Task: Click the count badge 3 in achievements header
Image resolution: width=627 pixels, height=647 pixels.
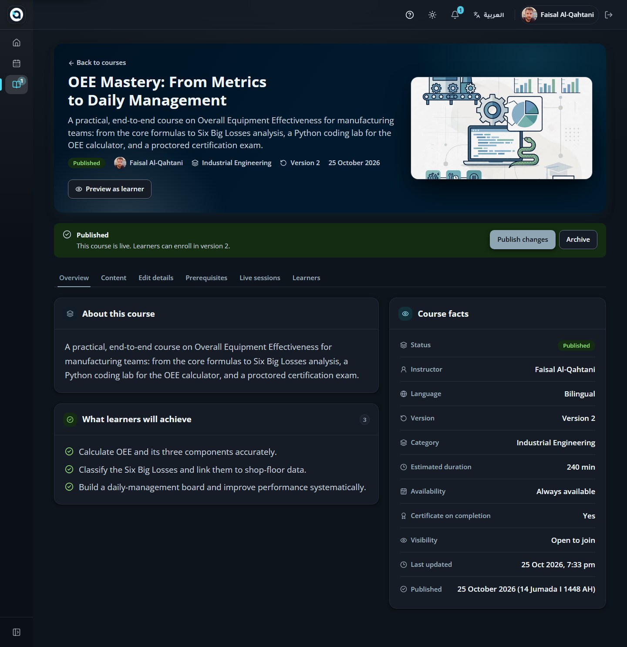Action: (x=364, y=420)
